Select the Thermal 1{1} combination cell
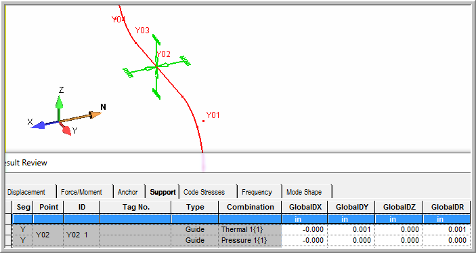476x253 pixels. tap(250, 229)
